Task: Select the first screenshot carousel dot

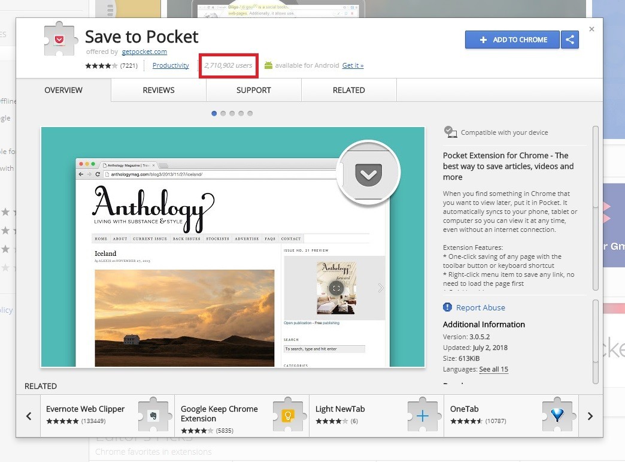Action: pyautogui.click(x=214, y=113)
